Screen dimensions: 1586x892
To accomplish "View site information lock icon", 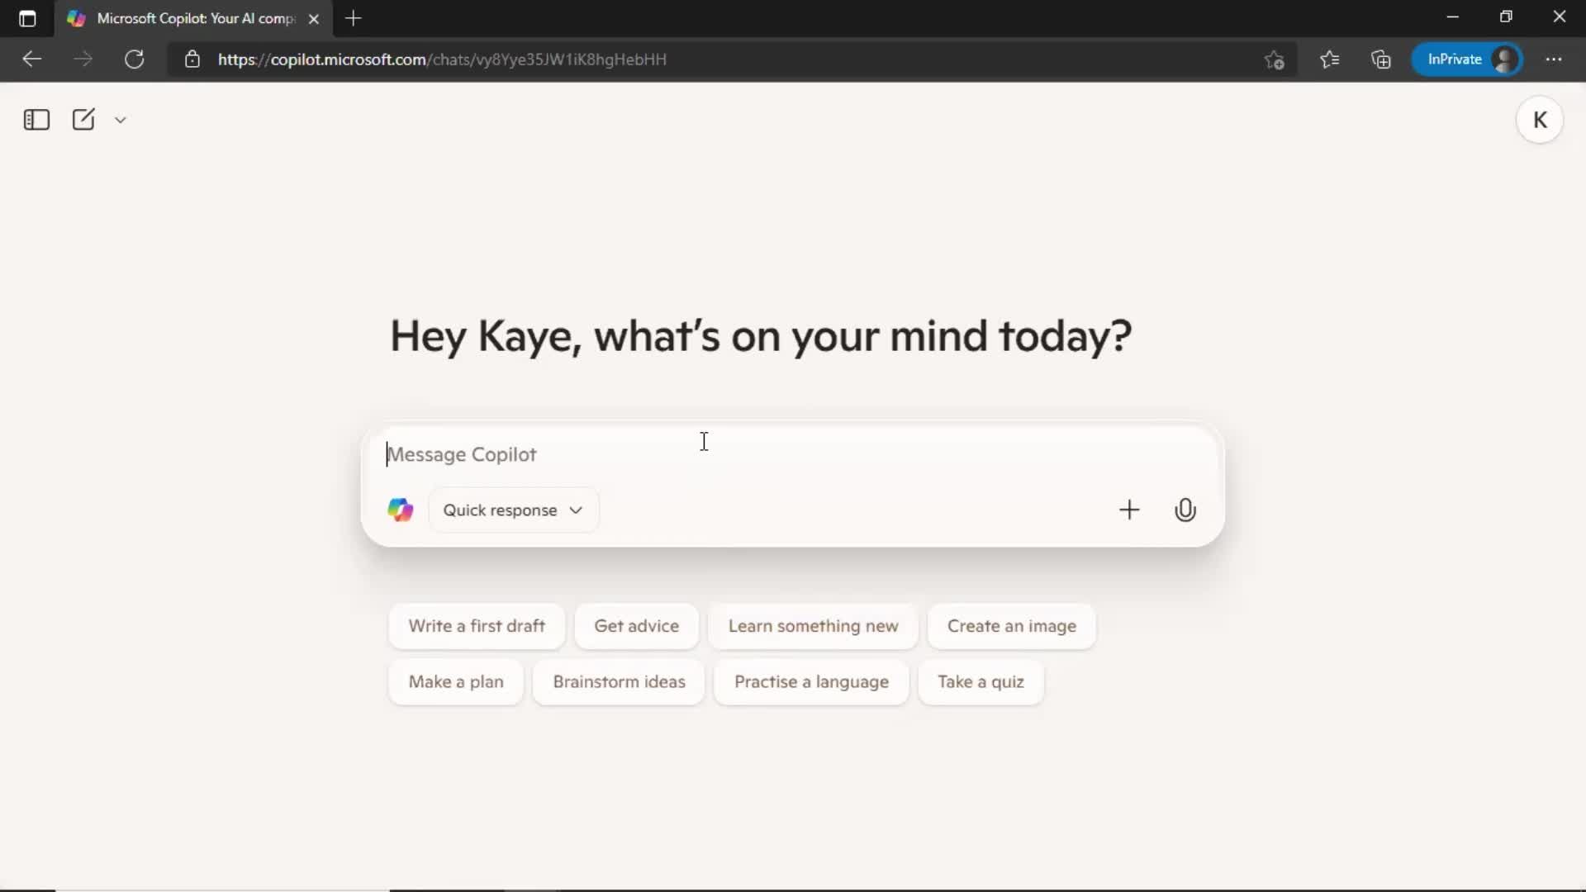I will tap(192, 59).
